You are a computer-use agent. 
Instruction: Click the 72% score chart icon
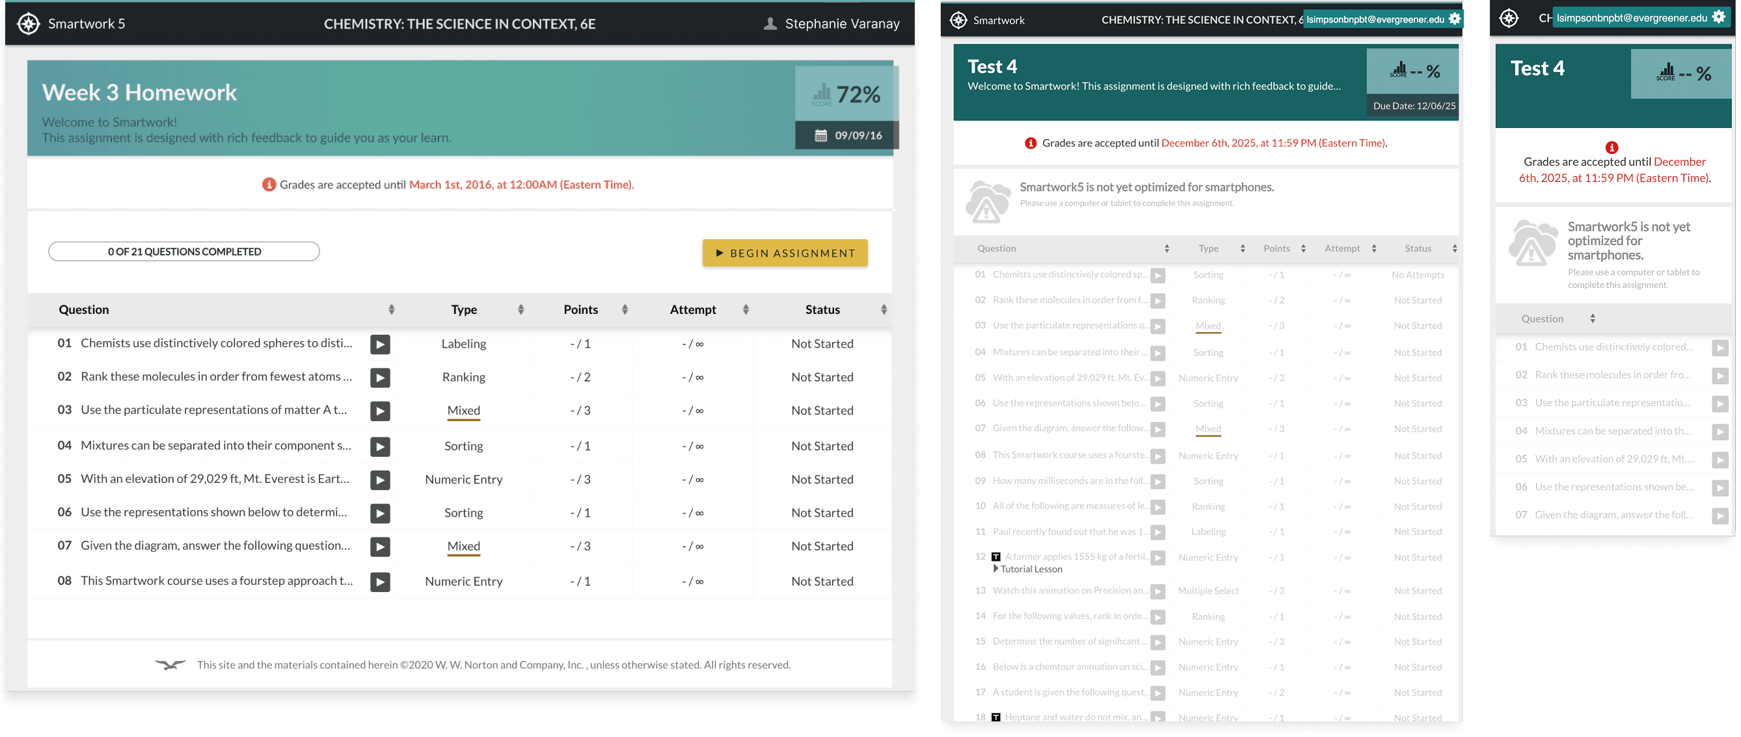(x=822, y=94)
